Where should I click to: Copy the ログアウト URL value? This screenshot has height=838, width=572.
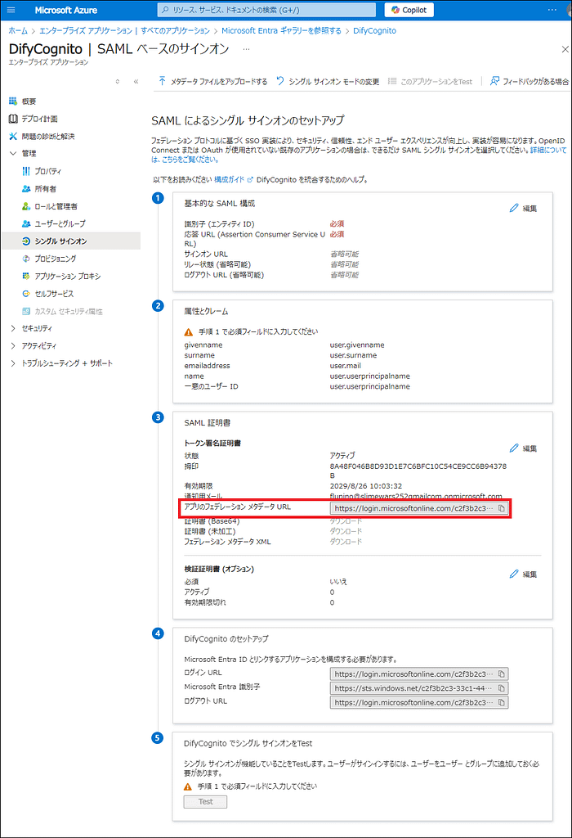pyautogui.click(x=501, y=702)
